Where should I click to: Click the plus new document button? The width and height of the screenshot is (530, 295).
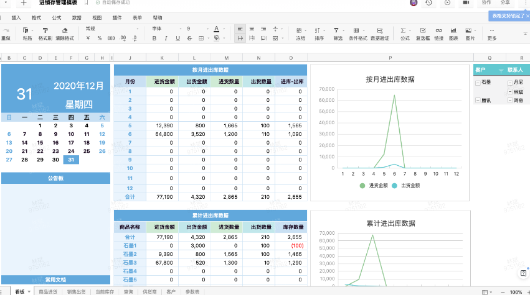click(x=24, y=2)
